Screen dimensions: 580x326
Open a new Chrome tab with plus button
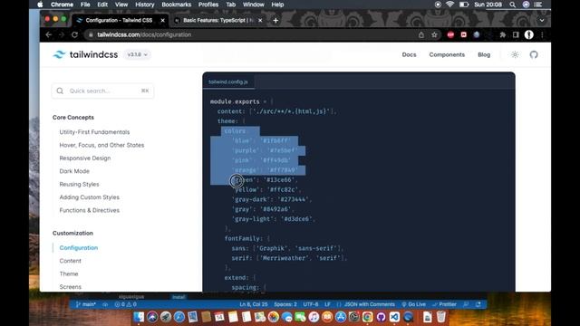tap(275, 20)
